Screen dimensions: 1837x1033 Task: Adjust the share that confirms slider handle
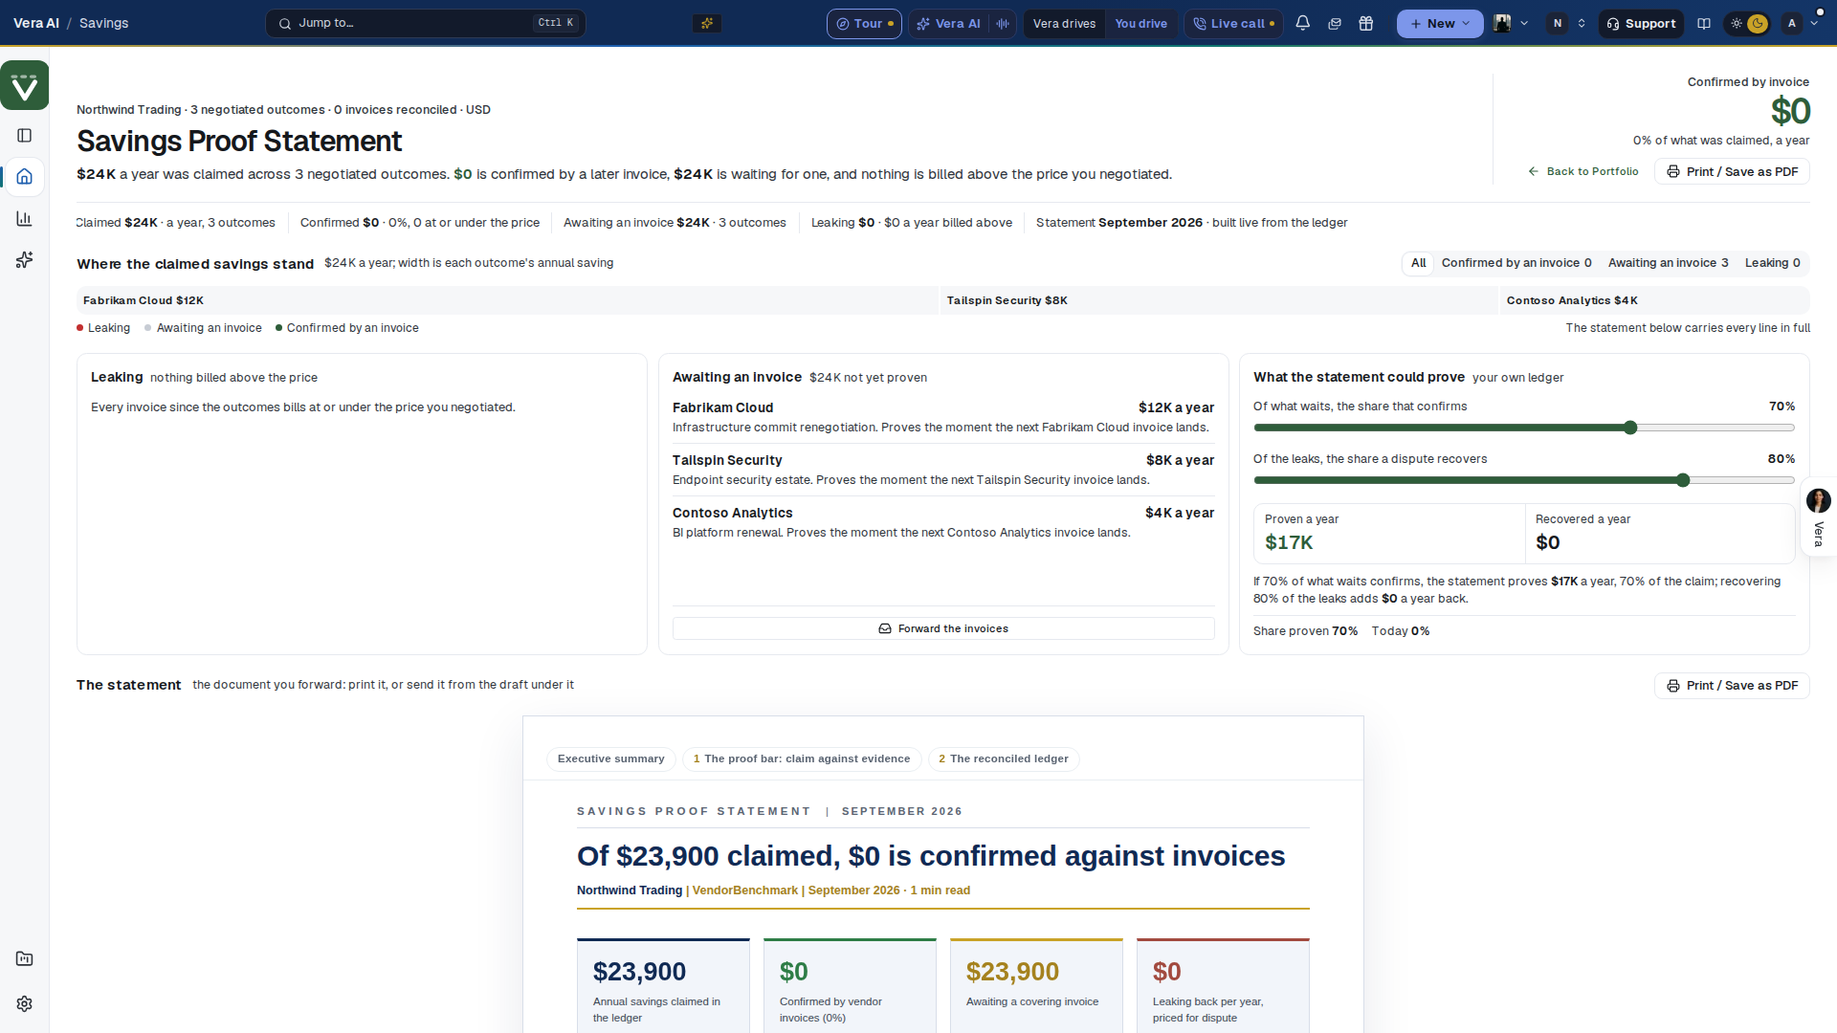tap(1630, 428)
